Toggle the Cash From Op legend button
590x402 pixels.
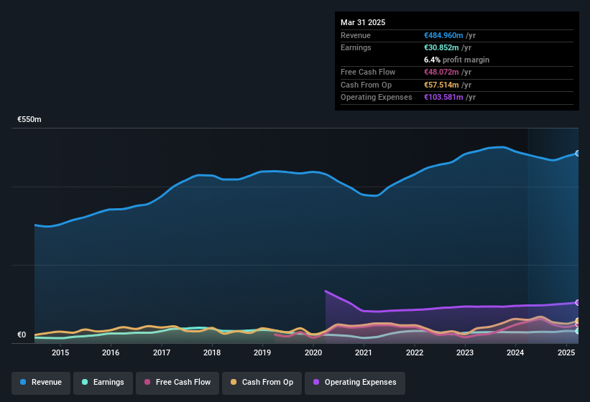pos(262,383)
